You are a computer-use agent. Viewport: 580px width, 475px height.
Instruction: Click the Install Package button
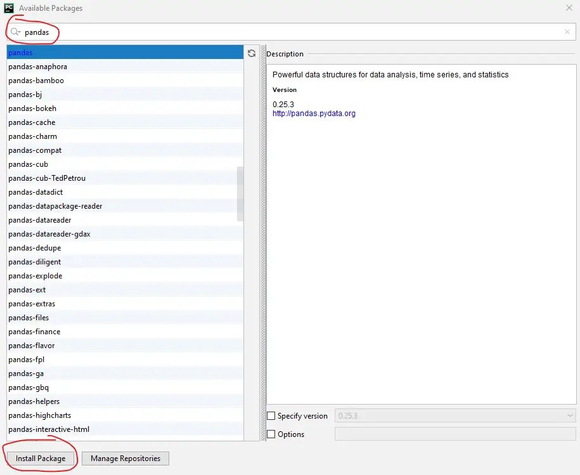[x=41, y=459]
